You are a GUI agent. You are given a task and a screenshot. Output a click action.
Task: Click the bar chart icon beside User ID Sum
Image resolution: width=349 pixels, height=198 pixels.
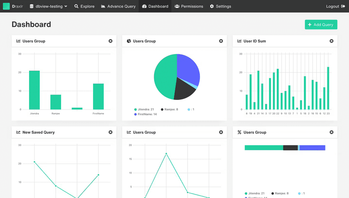(x=239, y=41)
